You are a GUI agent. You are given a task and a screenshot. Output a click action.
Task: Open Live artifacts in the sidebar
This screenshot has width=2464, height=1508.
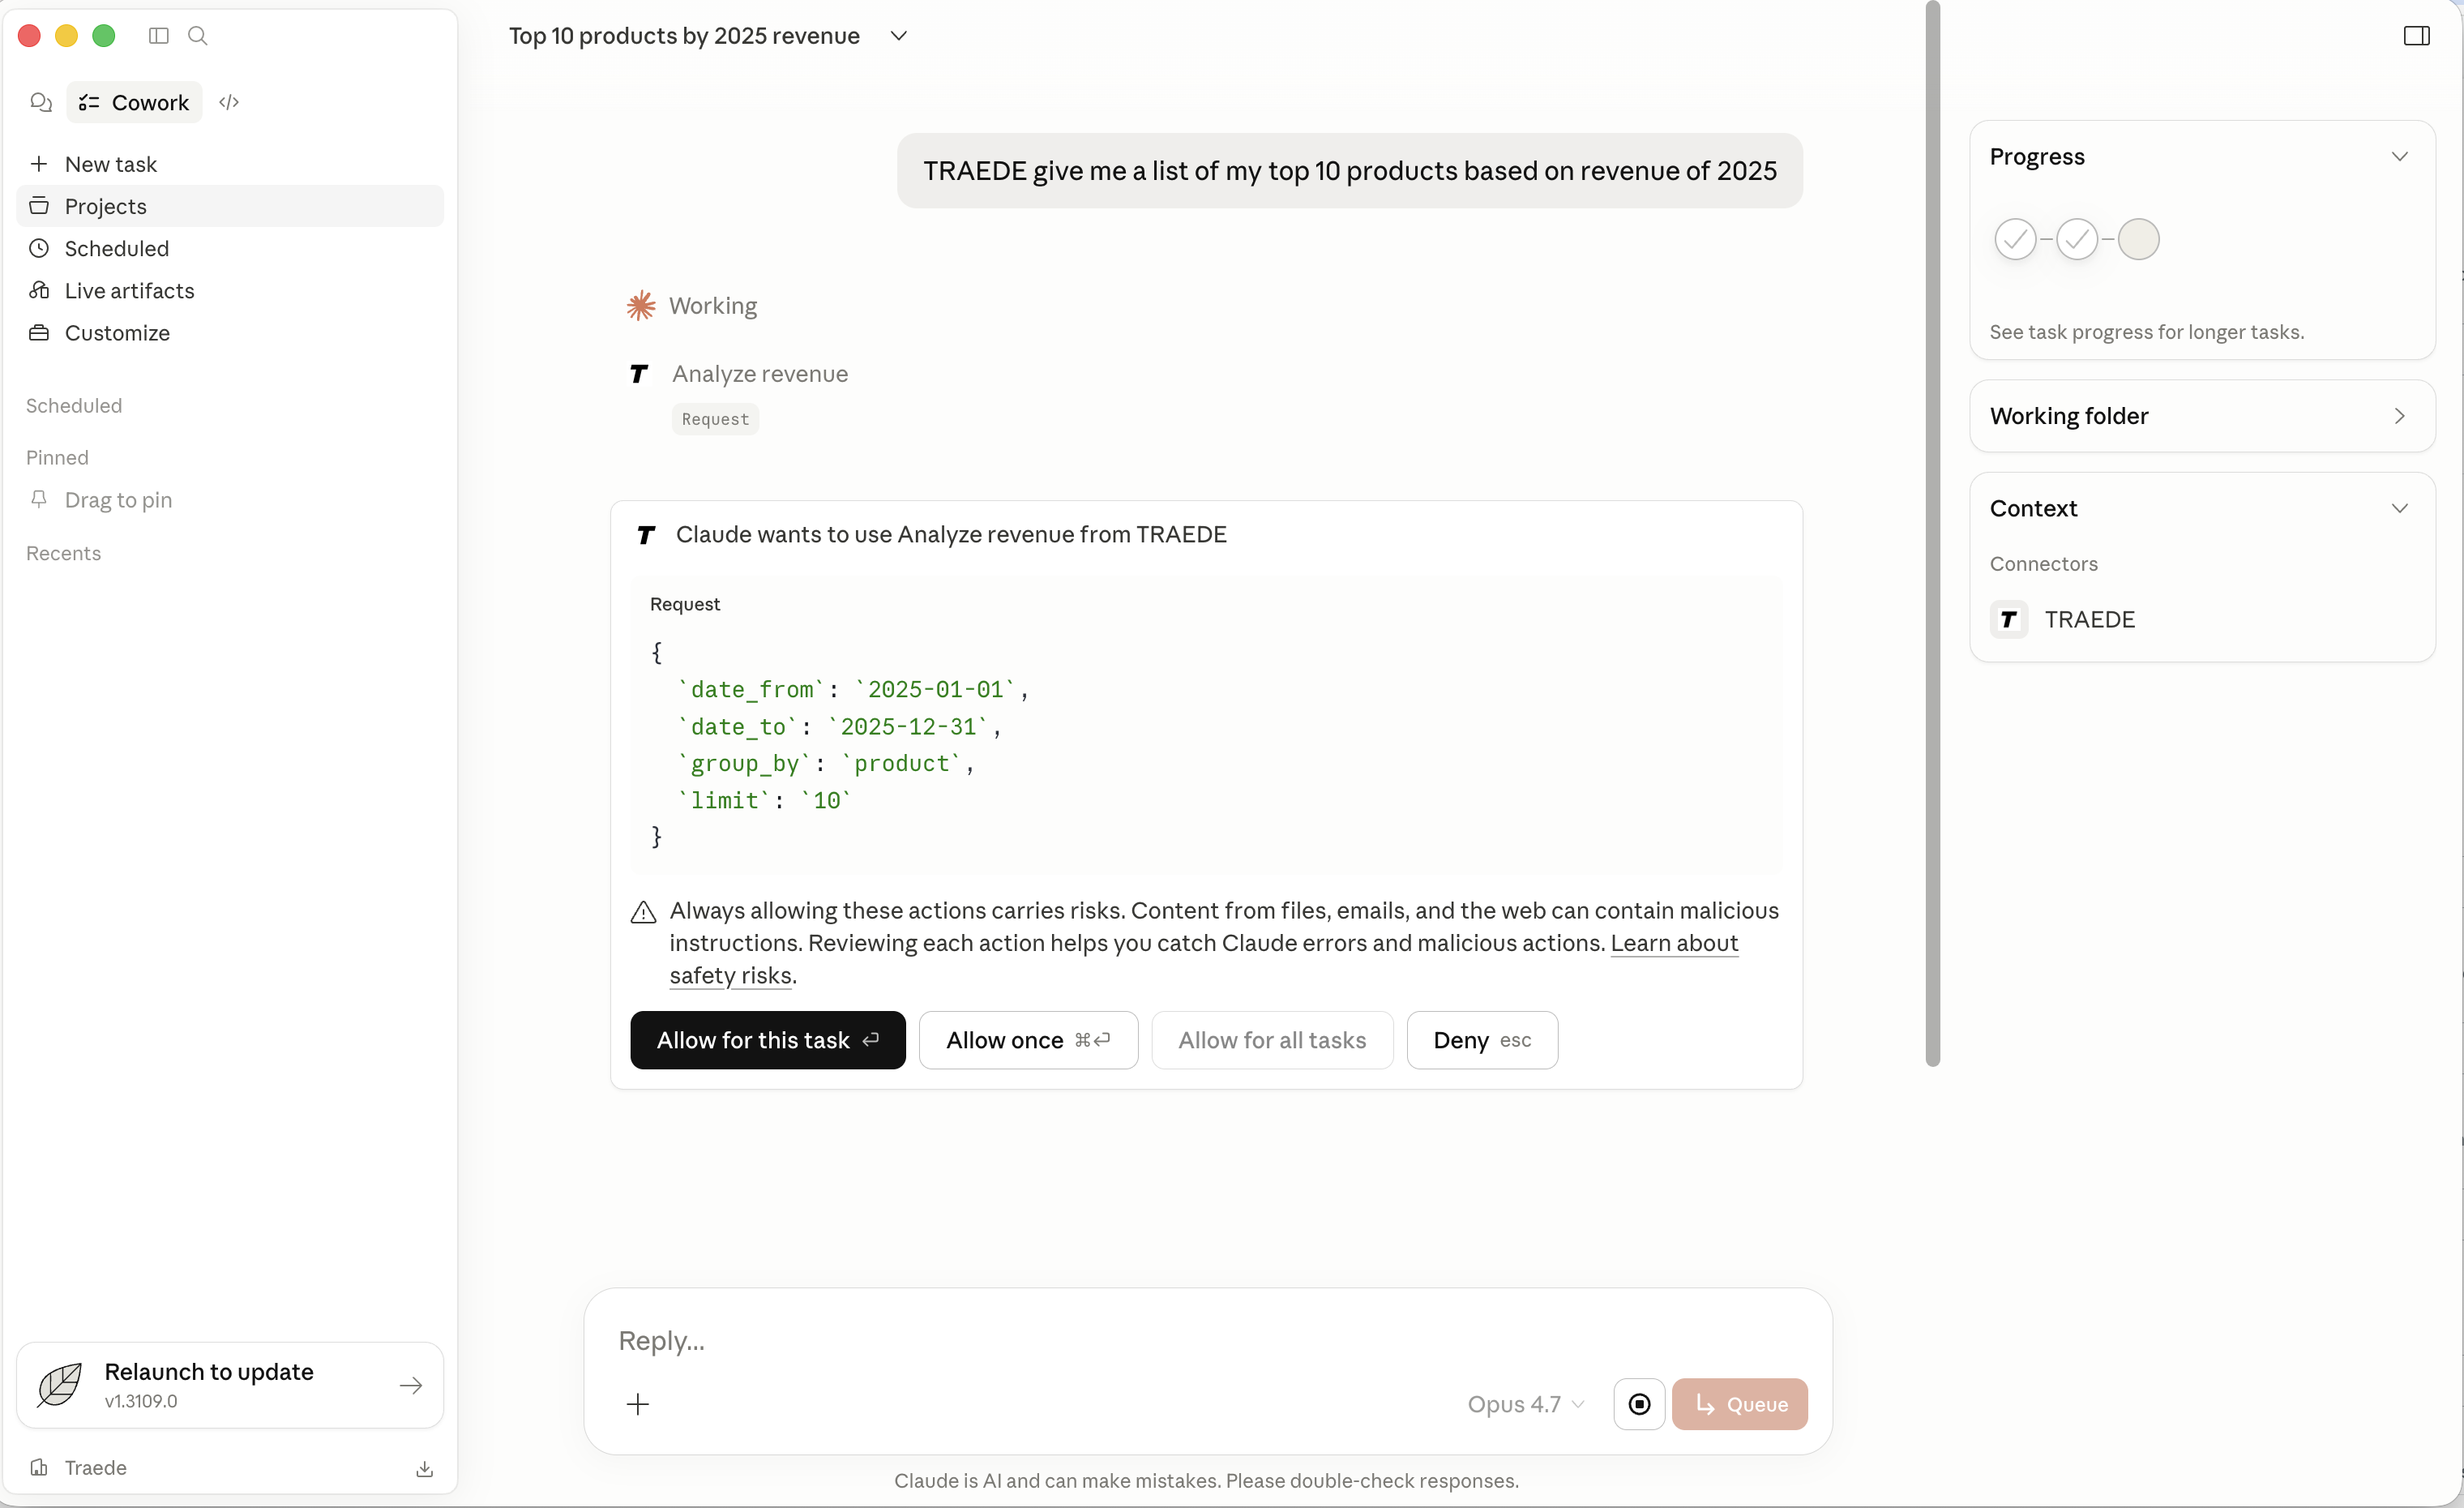(x=129, y=291)
